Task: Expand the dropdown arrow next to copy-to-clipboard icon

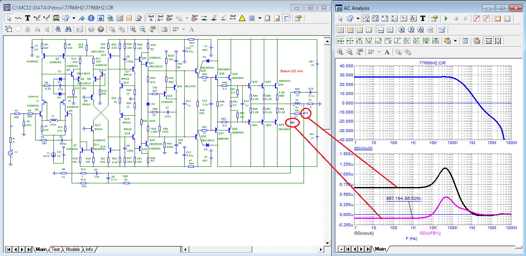Action: (456, 41)
